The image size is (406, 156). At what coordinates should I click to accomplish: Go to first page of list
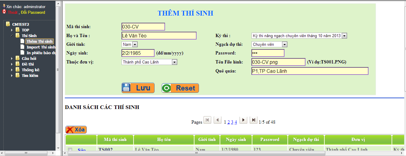coord(207,120)
